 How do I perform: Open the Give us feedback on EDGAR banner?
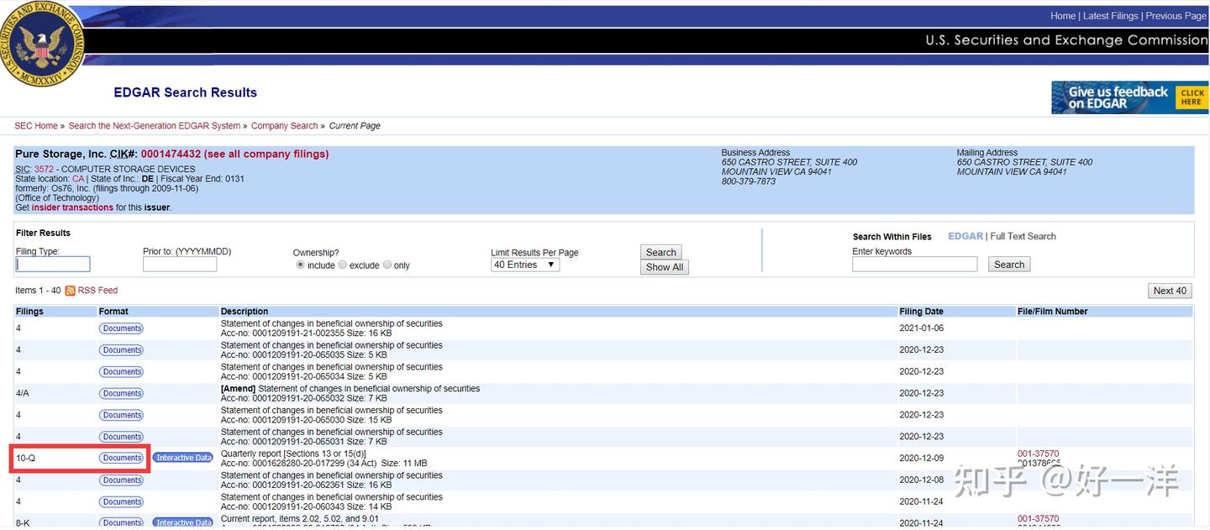point(1130,97)
